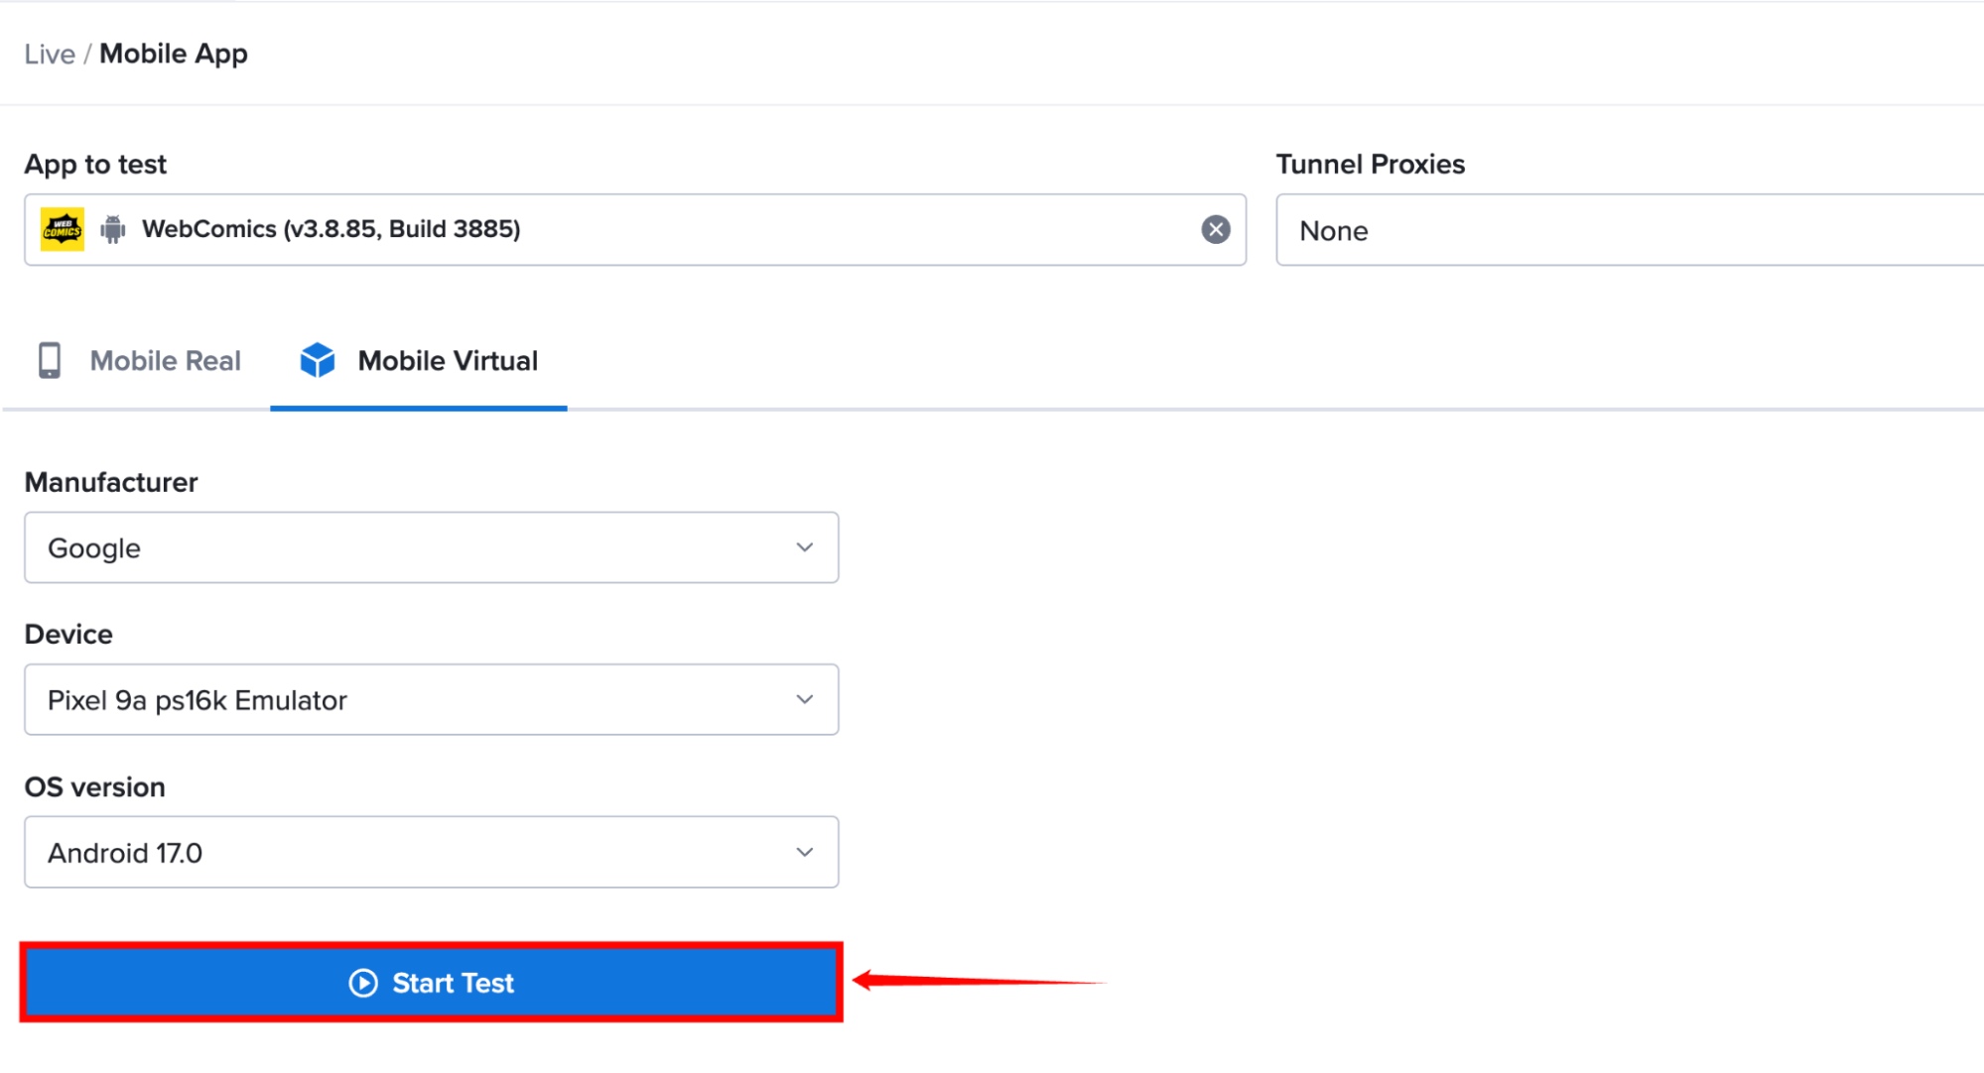
Task: Click the Android 17.0 version field
Action: coord(432,852)
